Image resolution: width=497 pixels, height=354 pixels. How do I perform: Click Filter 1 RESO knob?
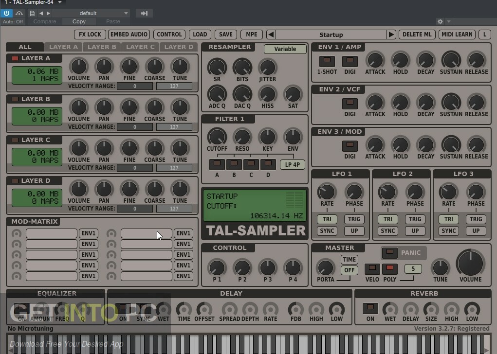coord(242,137)
